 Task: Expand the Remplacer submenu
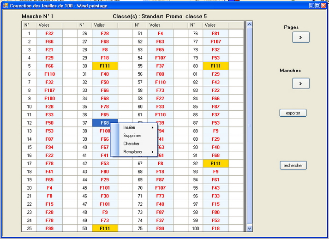[138, 152]
